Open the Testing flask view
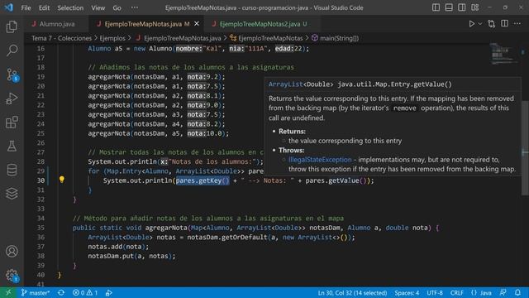 (x=12, y=146)
